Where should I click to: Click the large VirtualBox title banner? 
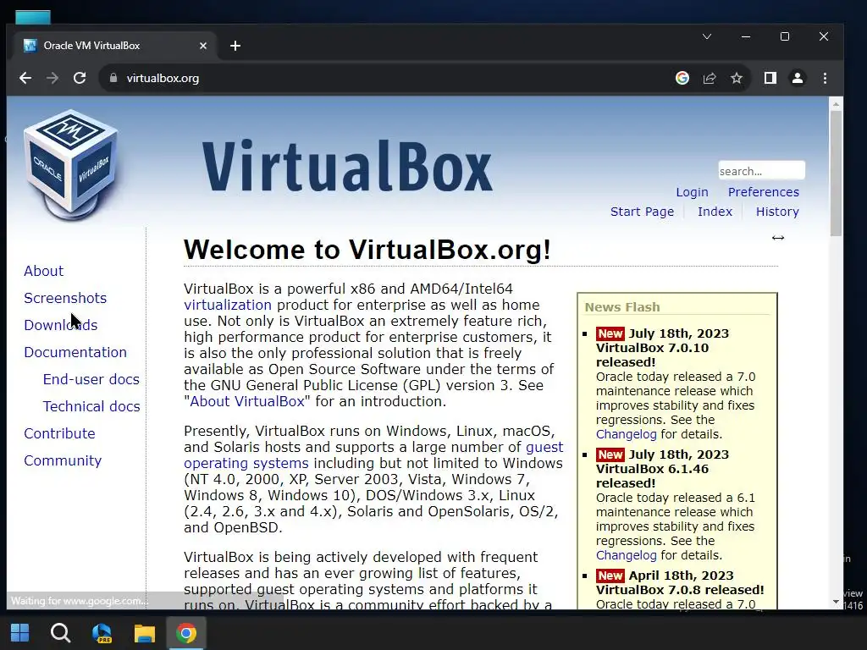tap(347, 166)
